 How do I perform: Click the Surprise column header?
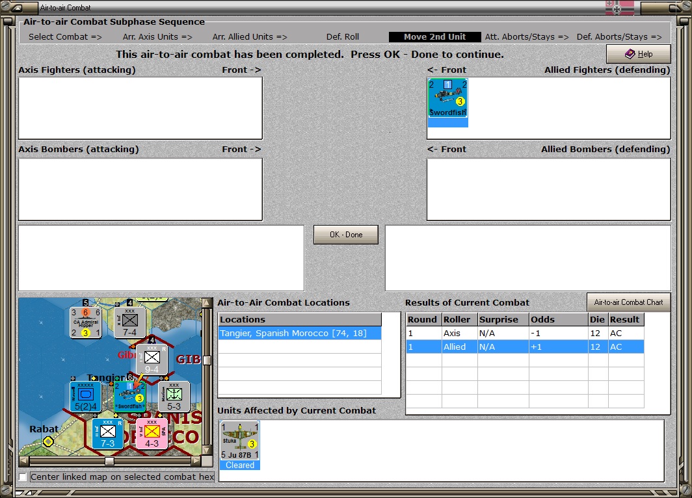pyautogui.click(x=503, y=319)
